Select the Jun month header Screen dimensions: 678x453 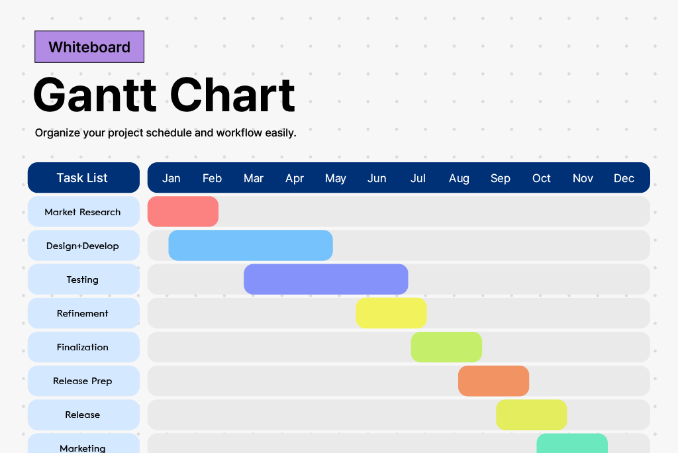click(x=377, y=178)
